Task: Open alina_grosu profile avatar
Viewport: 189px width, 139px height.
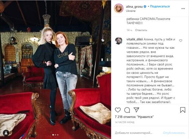Action: [119, 8]
